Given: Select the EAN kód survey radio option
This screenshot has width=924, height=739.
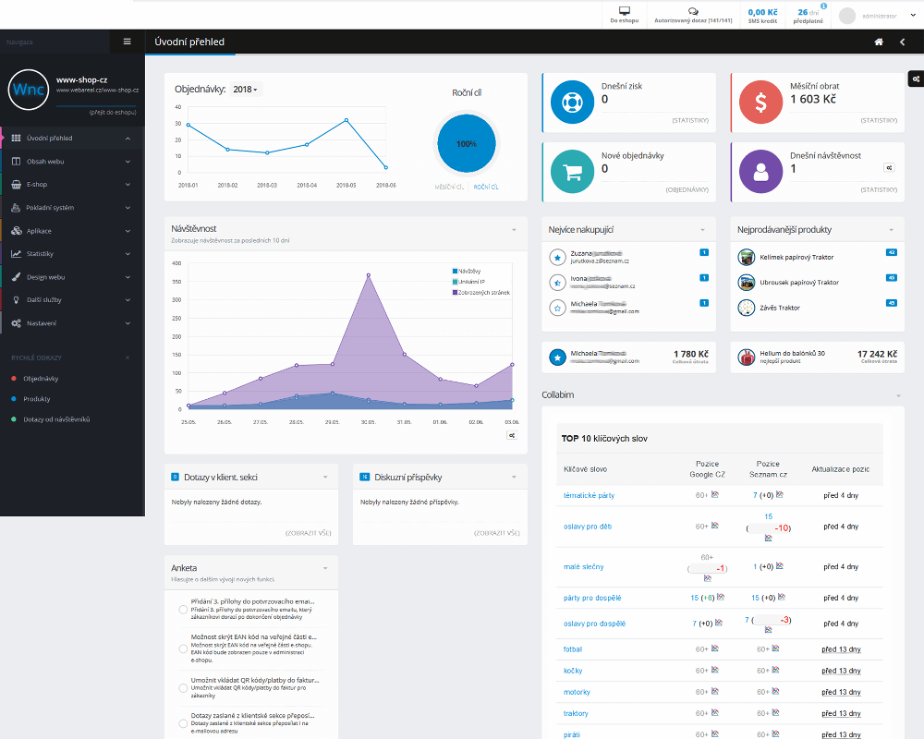Looking at the screenshot, I should coord(183,648).
